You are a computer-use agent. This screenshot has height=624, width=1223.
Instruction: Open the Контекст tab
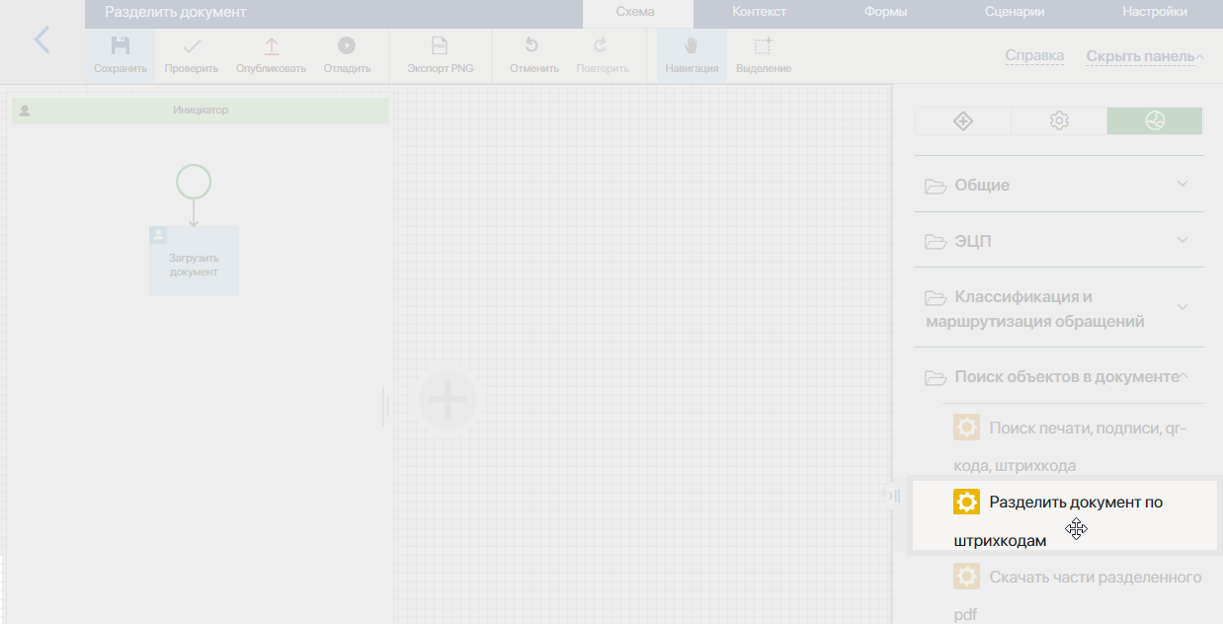[x=759, y=12]
